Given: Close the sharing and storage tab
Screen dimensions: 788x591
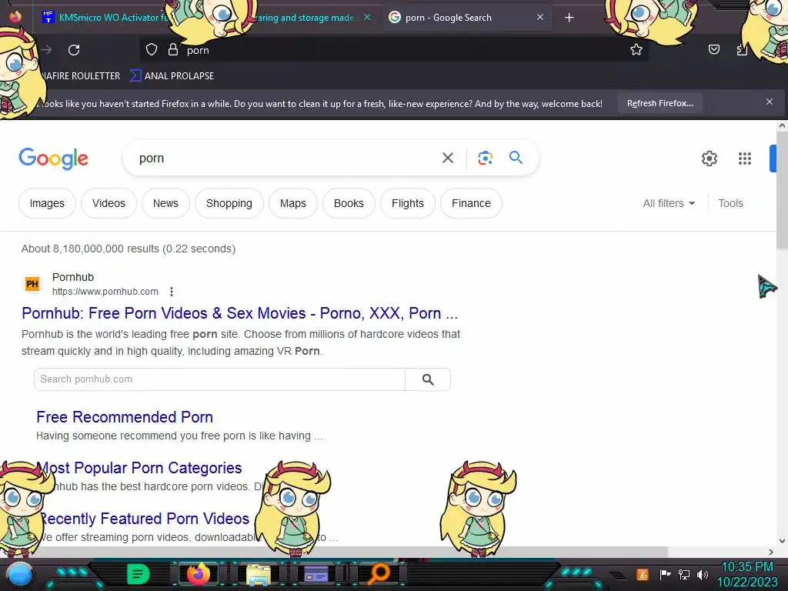Looking at the screenshot, I should click(x=367, y=17).
